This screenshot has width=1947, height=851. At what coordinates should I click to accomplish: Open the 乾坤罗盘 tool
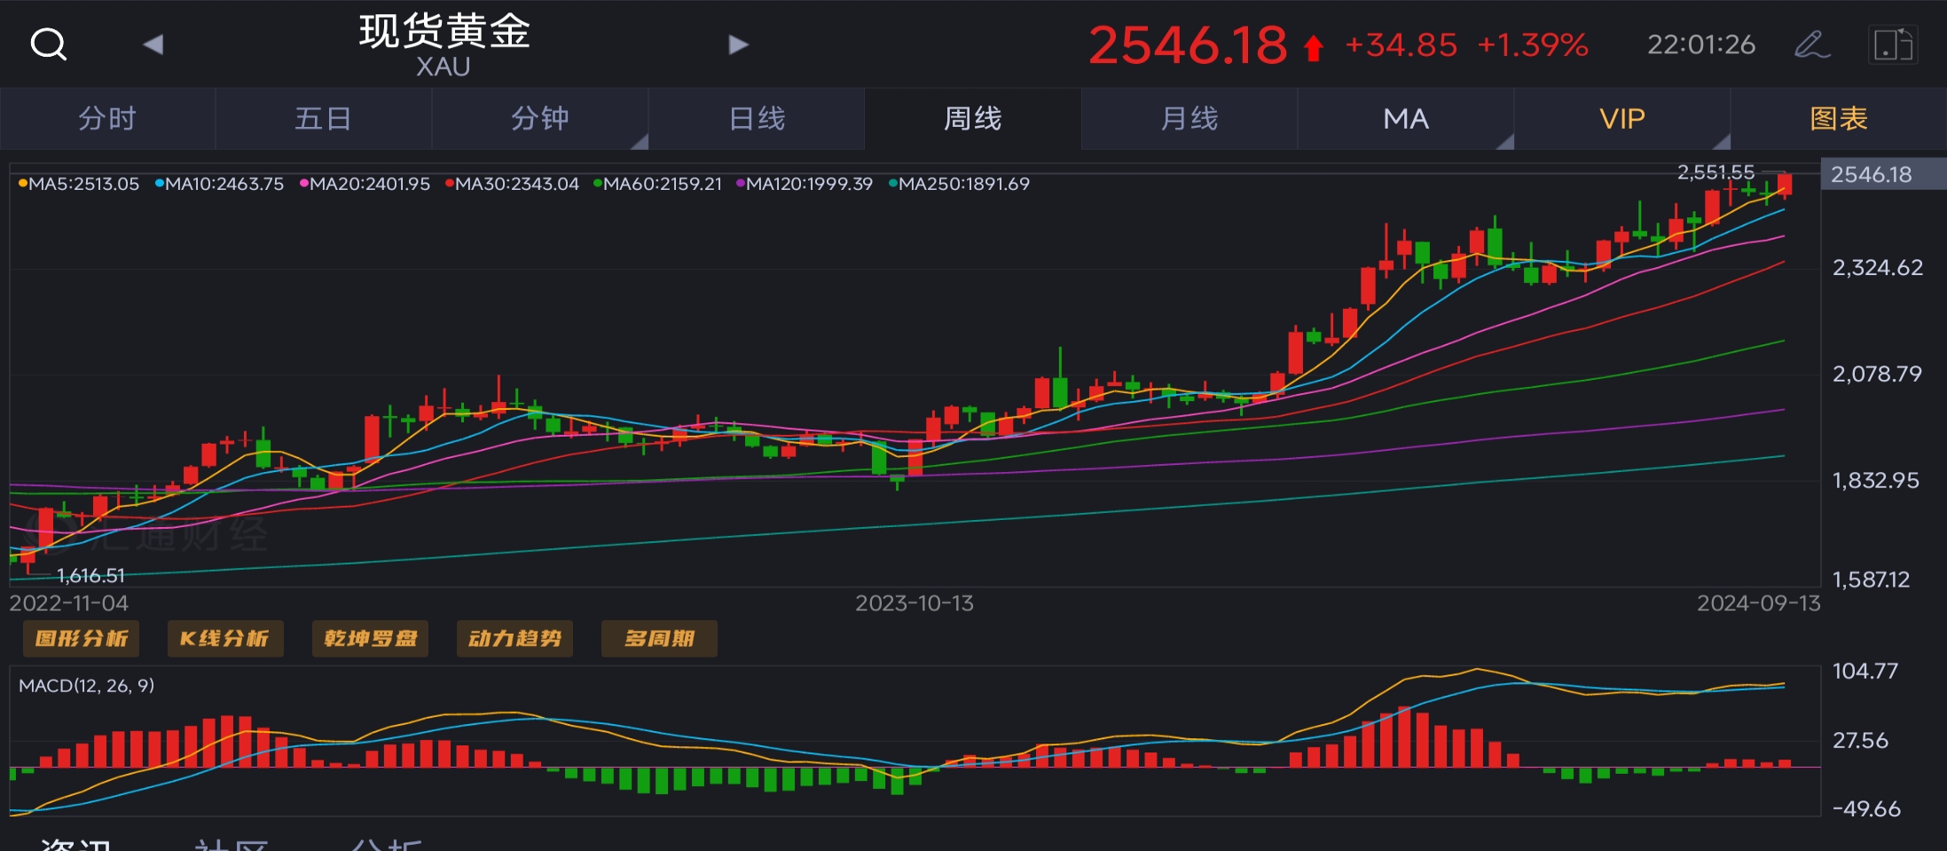pyautogui.click(x=370, y=639)
